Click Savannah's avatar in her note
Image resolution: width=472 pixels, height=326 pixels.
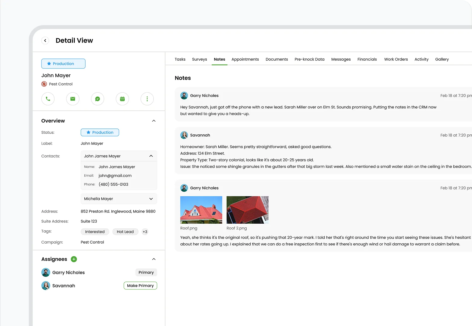184,135
